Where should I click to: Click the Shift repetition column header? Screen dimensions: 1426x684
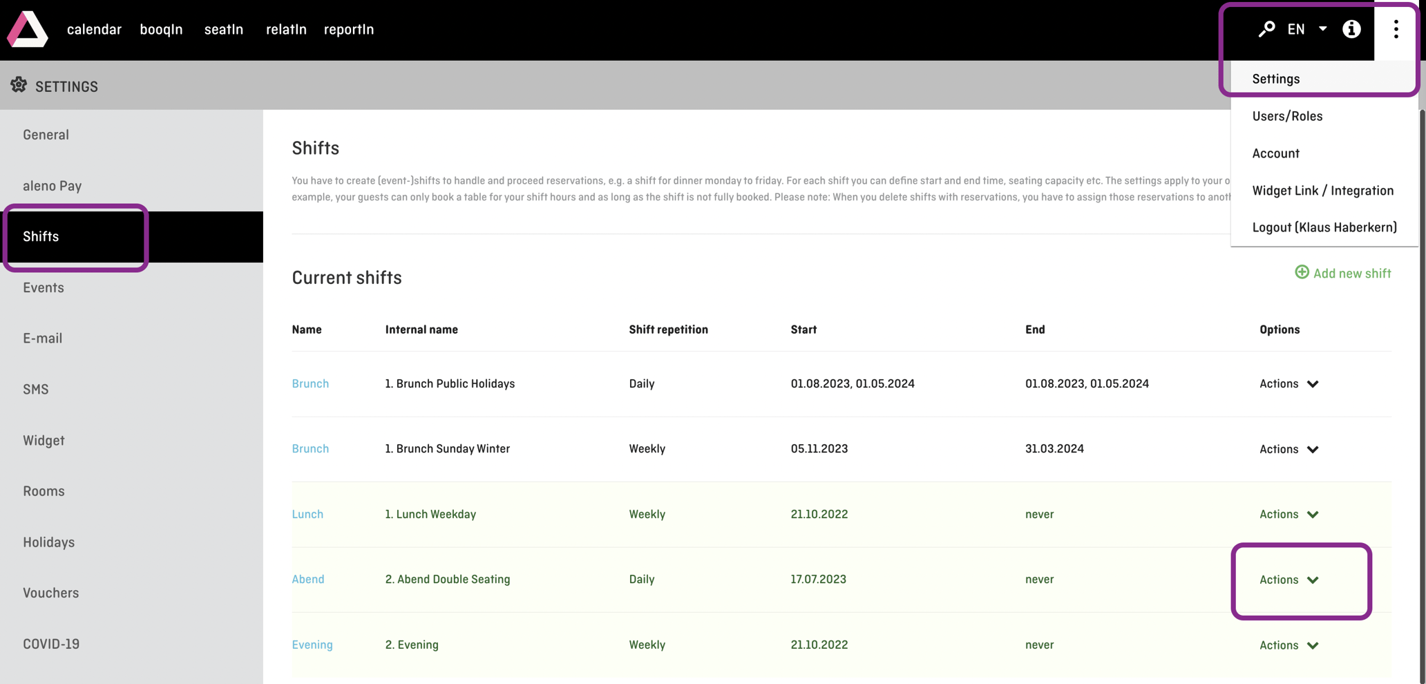[x=668, y=330]
